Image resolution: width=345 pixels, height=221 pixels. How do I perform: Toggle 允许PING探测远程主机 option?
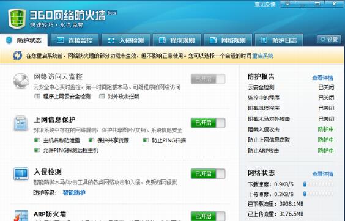[x=67, y=150]
